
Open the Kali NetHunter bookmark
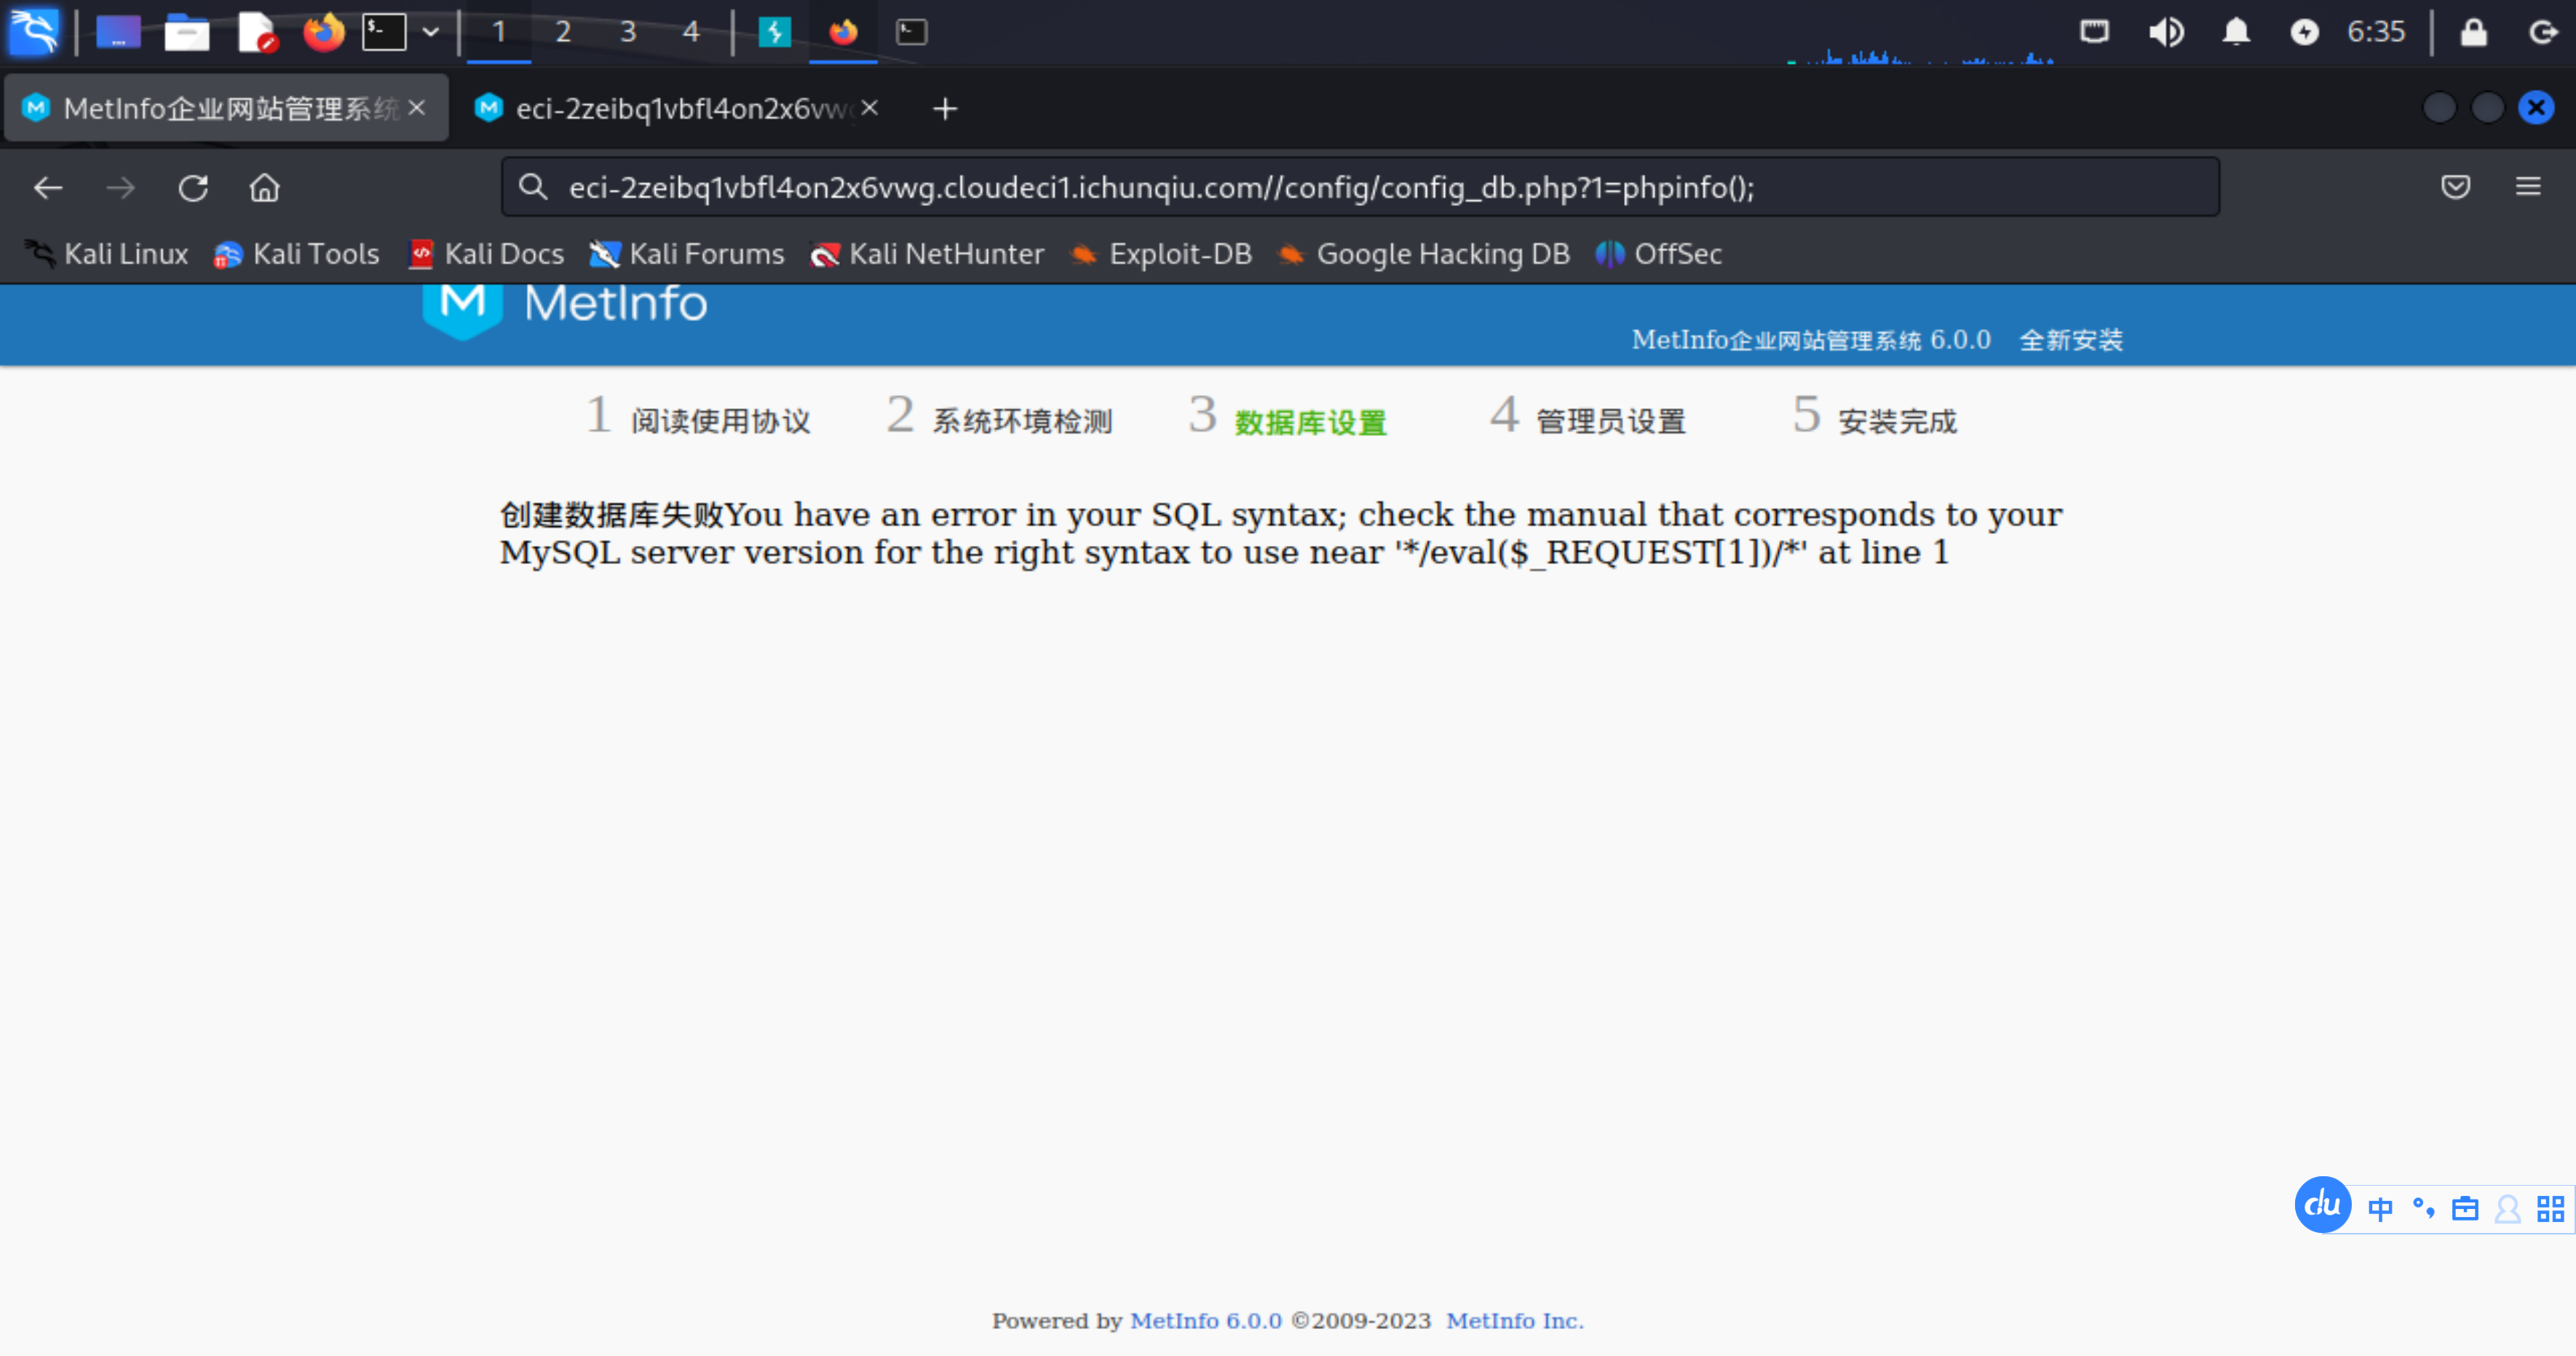[927, 254]
